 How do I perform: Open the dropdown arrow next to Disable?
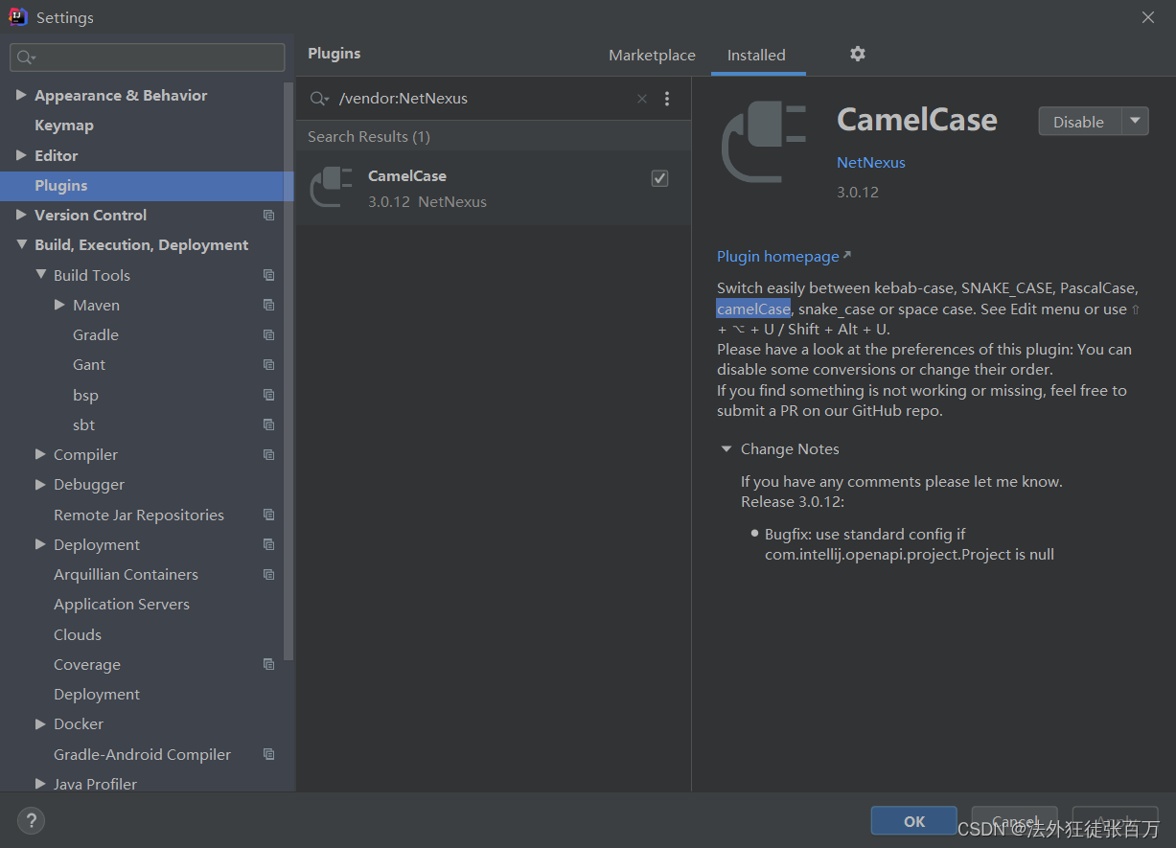coord(1135,121)
